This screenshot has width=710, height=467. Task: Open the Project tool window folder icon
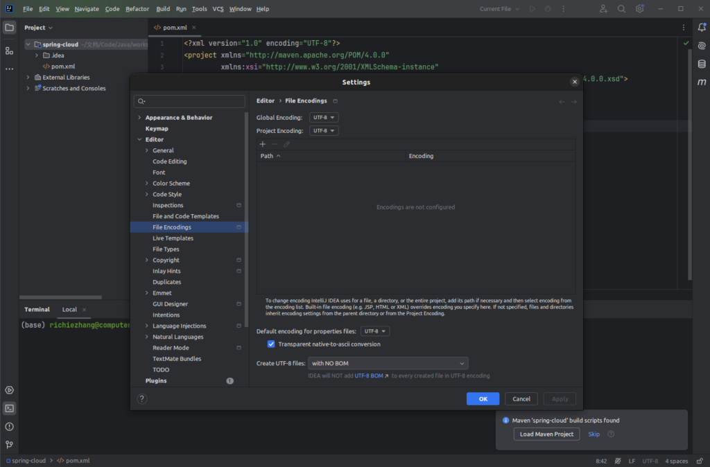9,28
